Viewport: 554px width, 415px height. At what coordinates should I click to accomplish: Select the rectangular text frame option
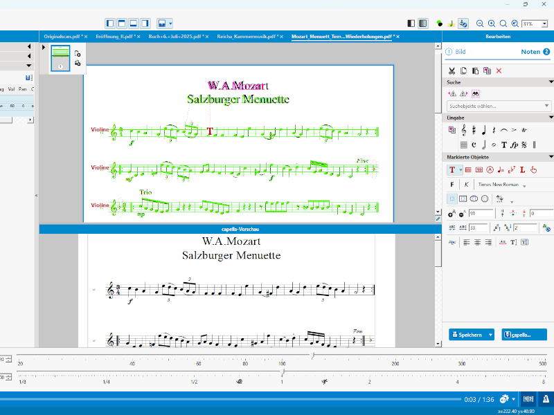click(463, 199)
